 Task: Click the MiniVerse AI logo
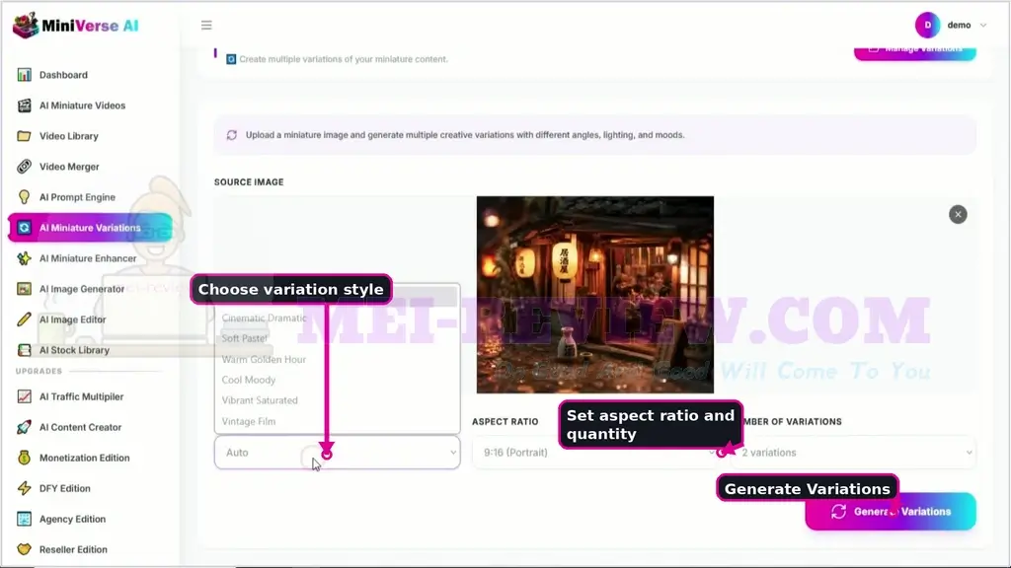[75, 26]
